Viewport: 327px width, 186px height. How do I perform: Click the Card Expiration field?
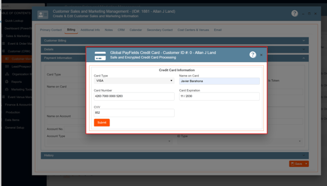coord(220,96)
